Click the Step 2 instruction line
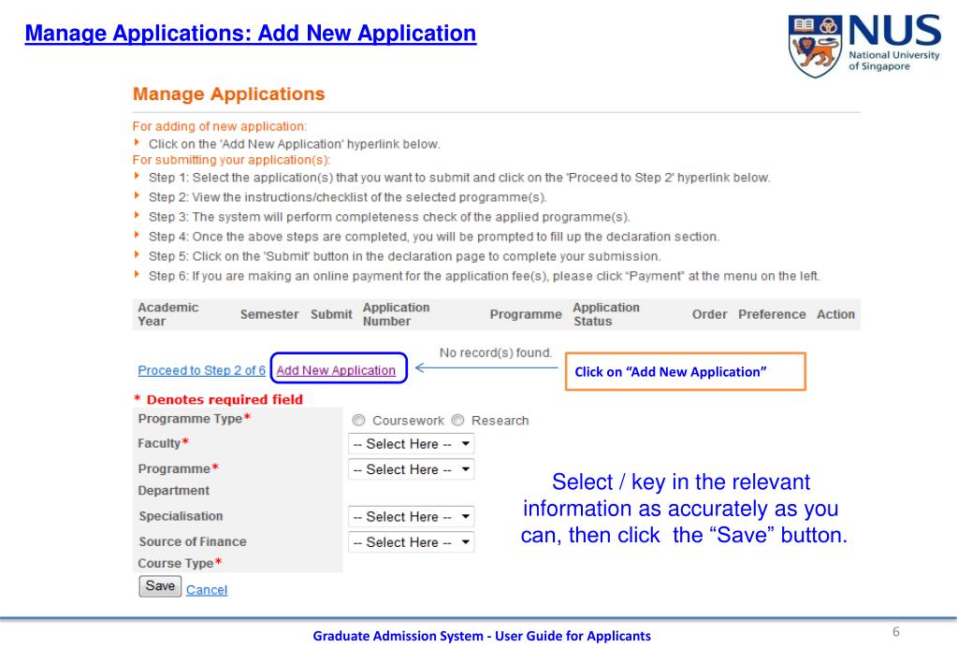This screenshot has height=662, width=957. point(347,197)
